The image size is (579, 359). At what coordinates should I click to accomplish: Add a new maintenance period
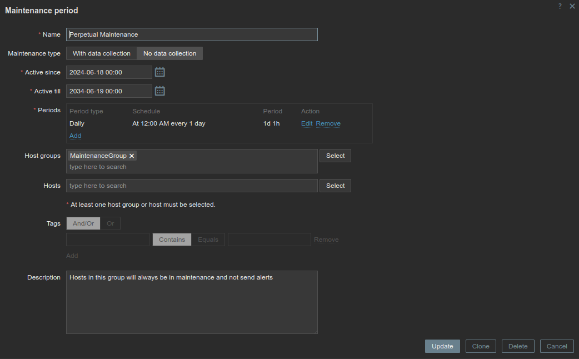tap(76, 136)
